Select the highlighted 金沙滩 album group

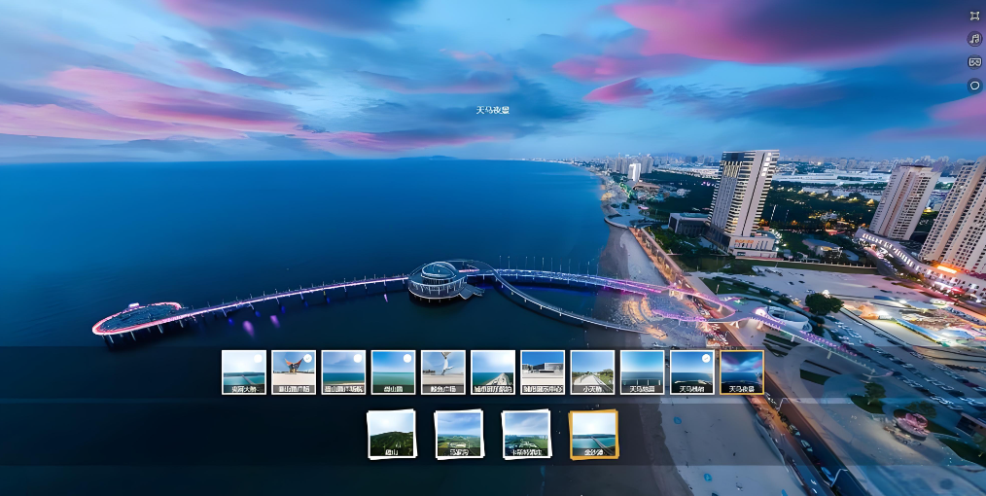[593, 434]
